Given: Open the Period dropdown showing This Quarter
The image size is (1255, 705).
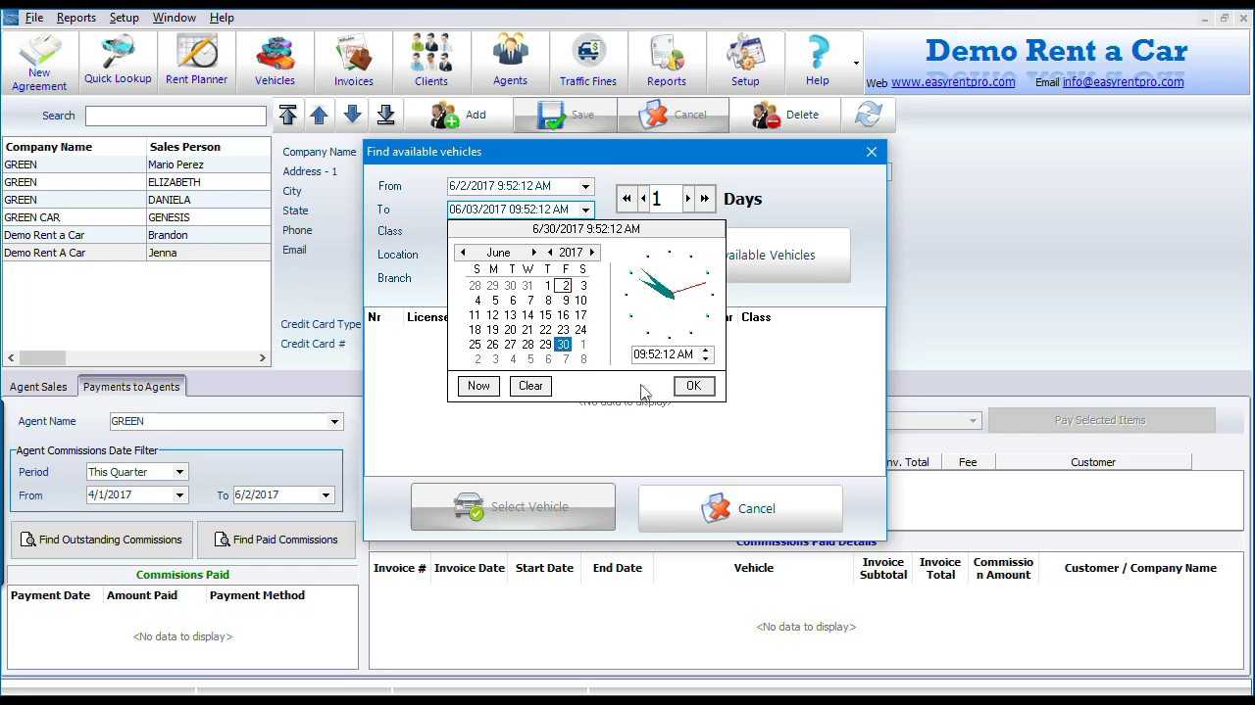Looking at the screenshot, I should point(178,472).
